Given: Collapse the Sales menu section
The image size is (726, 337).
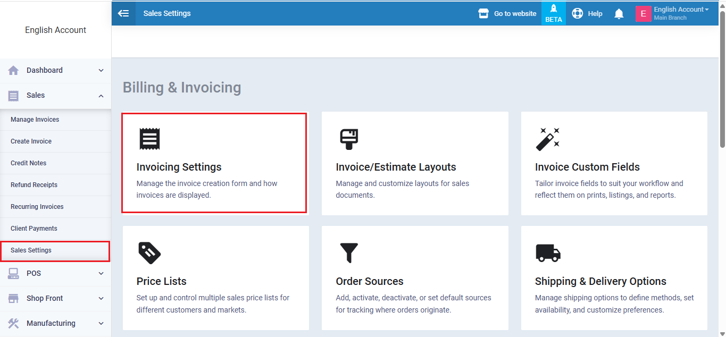Looking at the screenshot, I should coord(101,96).
